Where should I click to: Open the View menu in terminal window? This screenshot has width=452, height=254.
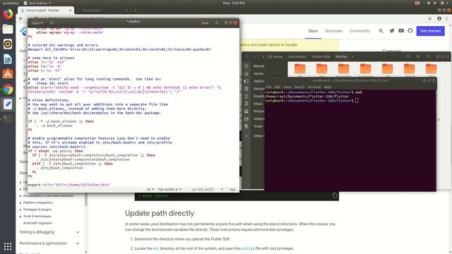point(287,87)
